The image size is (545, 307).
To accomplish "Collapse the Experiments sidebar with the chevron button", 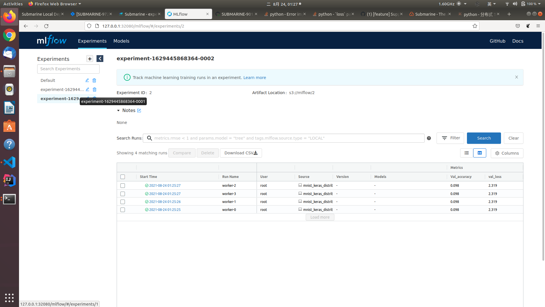I will (100, 59).
